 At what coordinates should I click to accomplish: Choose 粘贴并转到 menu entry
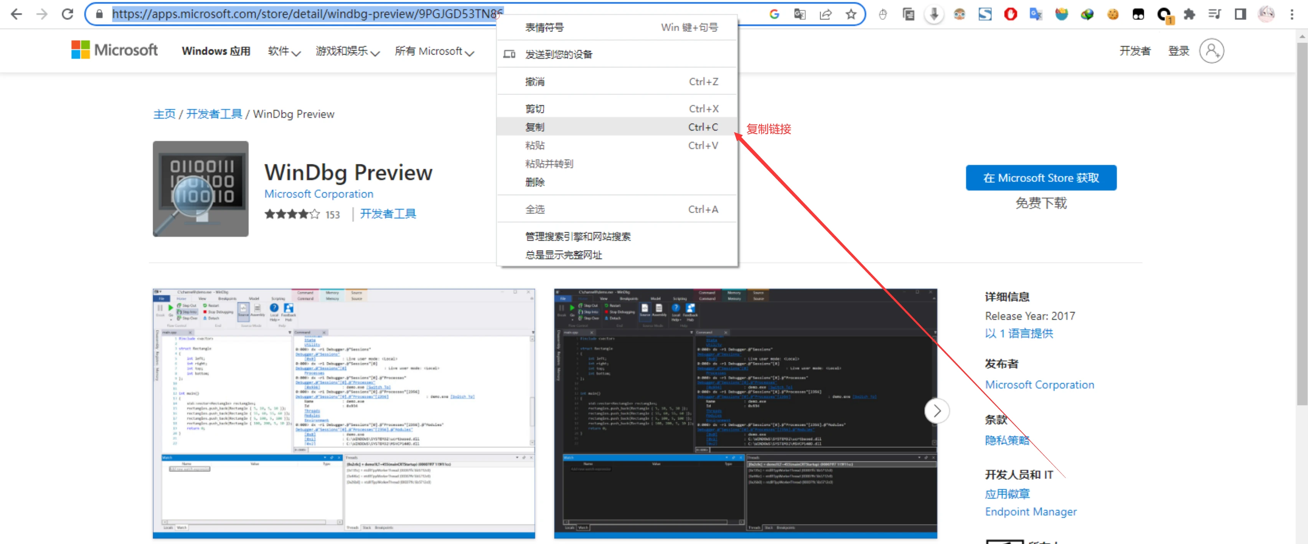617,164
